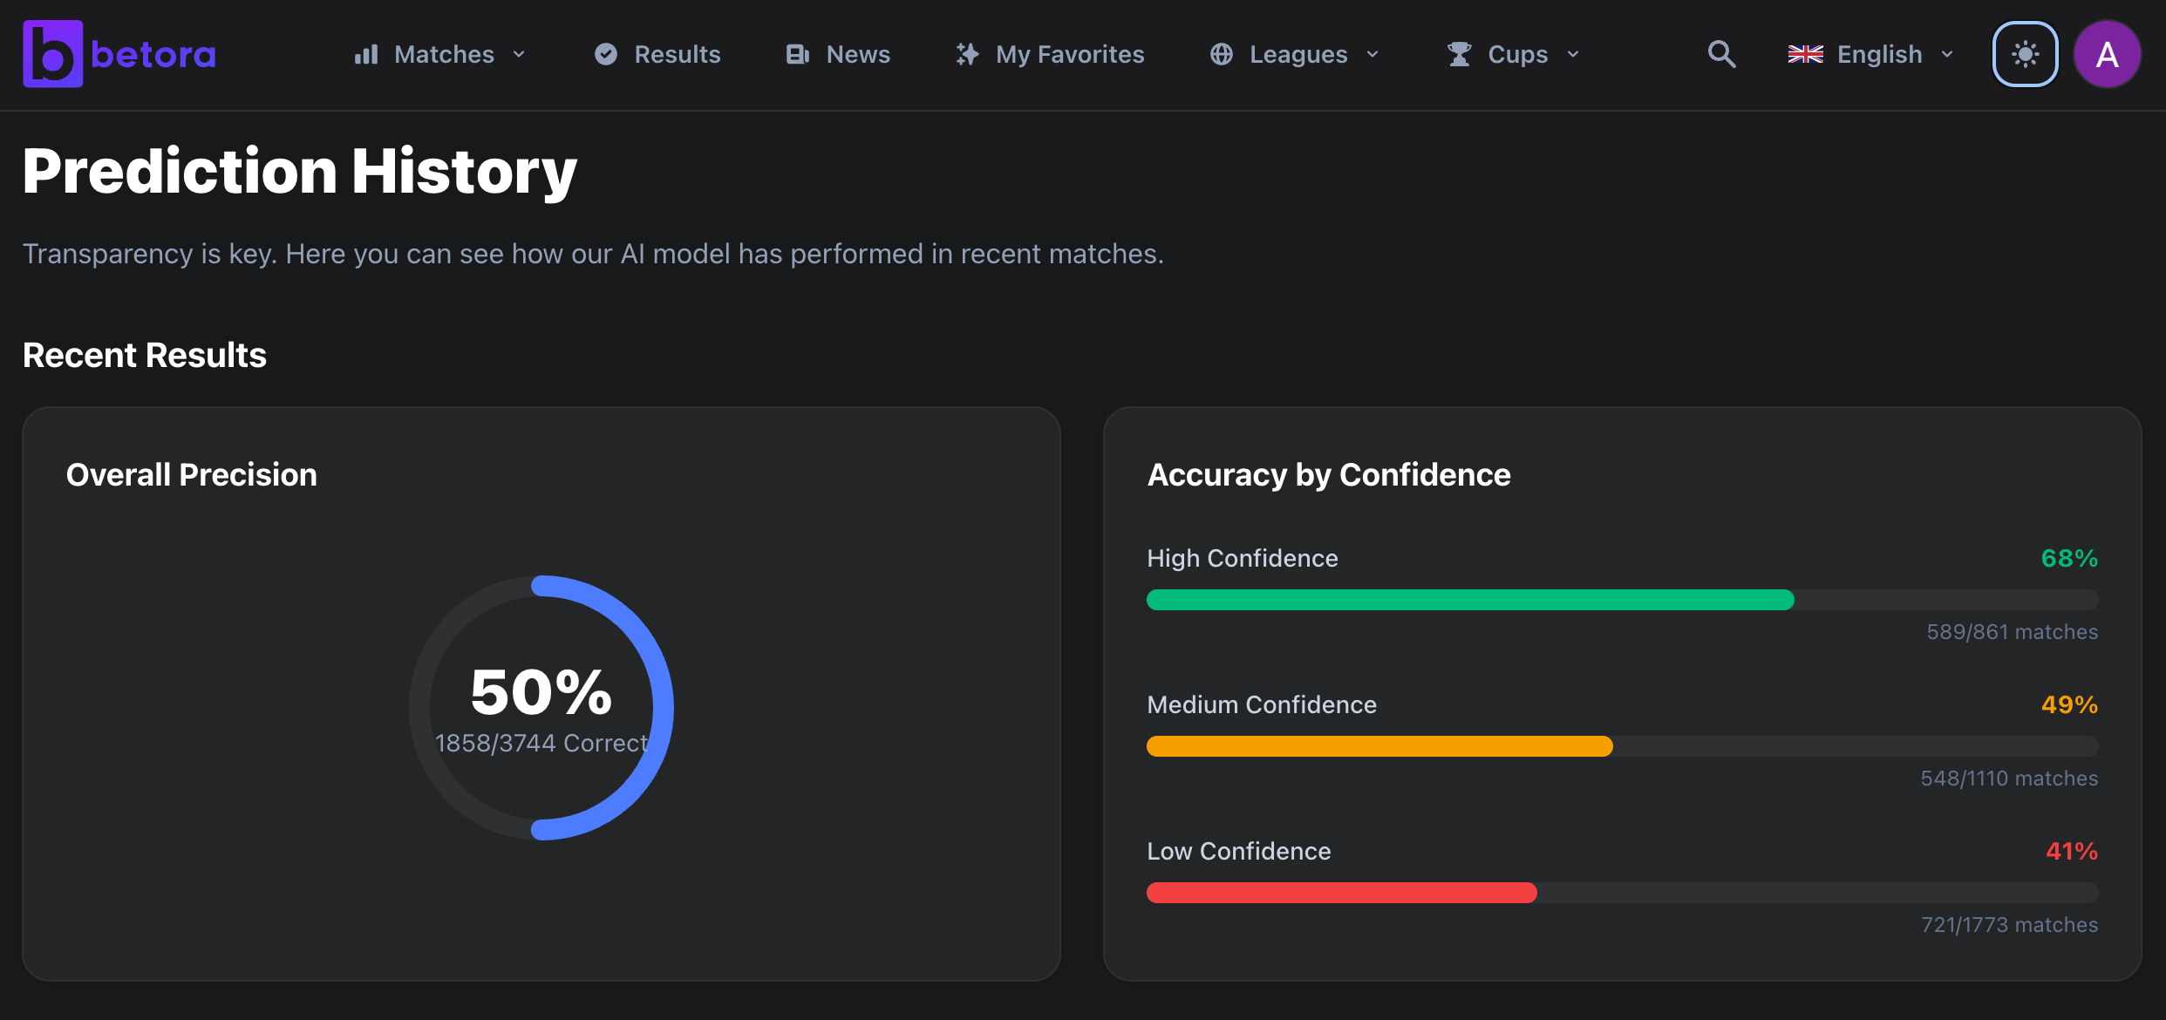2166x1020 pixels.
Task: Expand the Cups dropdown chevron
Action: pos(1573,54)
